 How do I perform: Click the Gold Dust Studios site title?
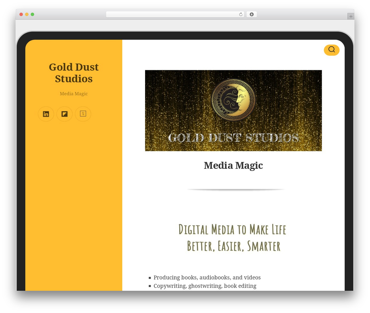click(x=74, y=73)
